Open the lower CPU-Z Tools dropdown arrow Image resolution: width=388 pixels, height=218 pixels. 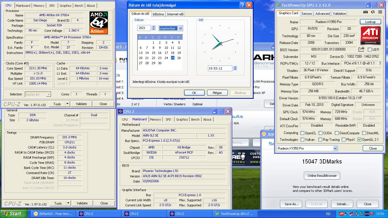click(x=68, y=203)
